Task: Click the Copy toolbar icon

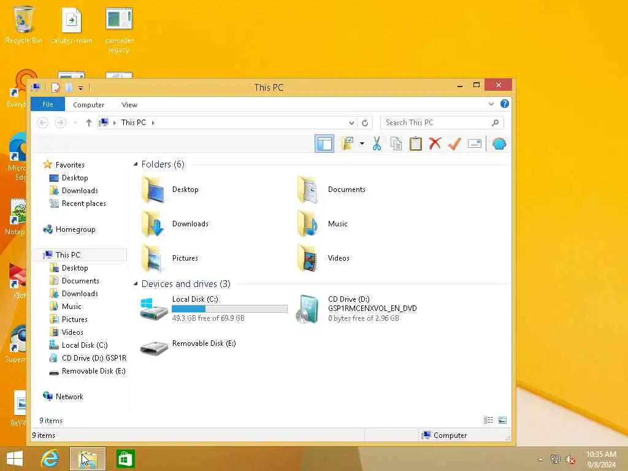Action: [x=396, y=144]
